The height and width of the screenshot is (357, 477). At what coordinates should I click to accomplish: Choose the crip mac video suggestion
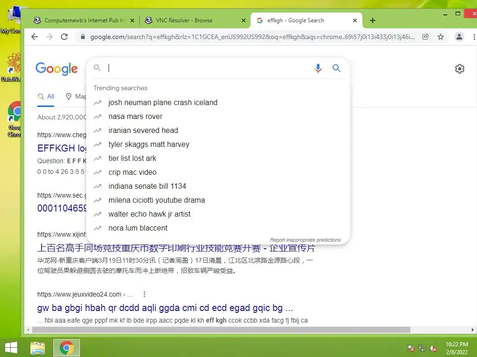click(x=218, y=172)
